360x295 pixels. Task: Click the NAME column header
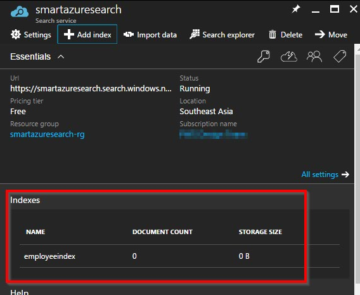[x=35, y=232]
